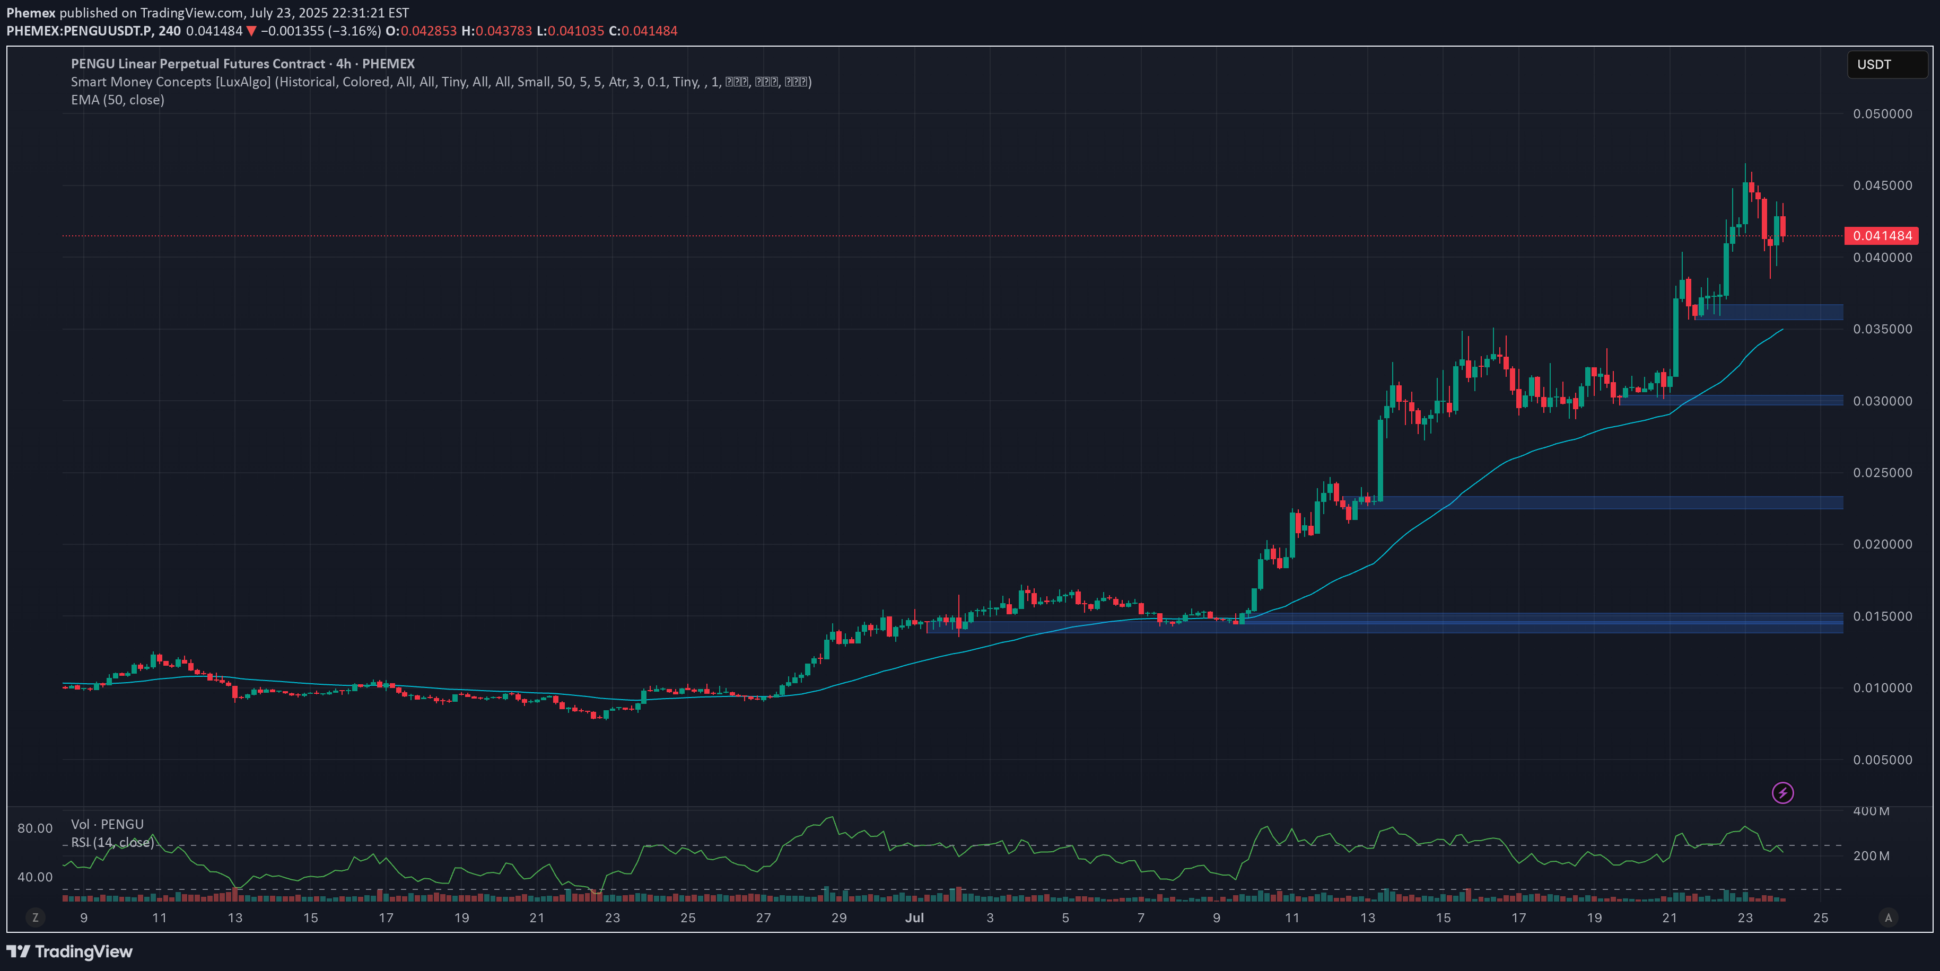1940x971 pixels.
Task: Click the 40.00 RSI scale label
Action: pos(34,877)
